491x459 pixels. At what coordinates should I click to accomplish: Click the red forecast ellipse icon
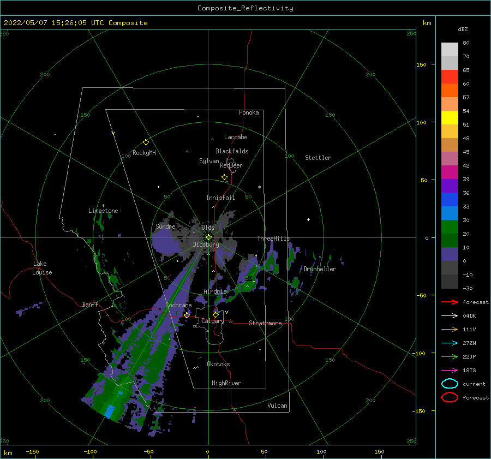coord(450,397)
